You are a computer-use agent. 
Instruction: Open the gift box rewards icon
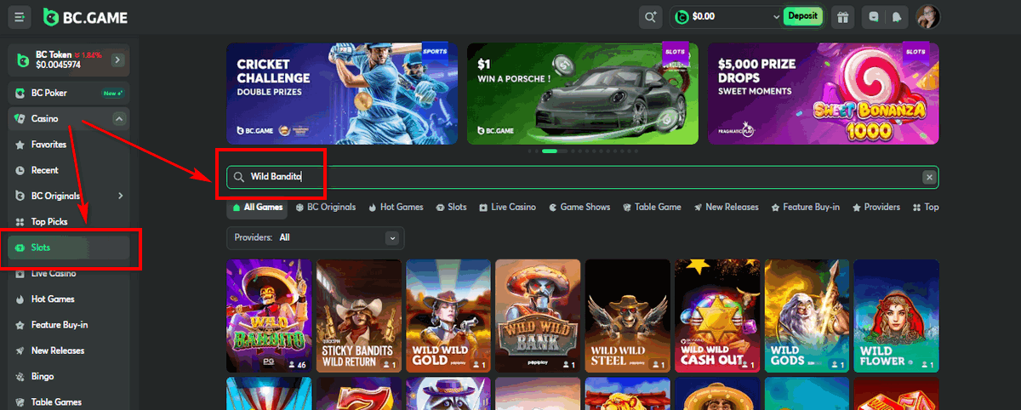coord(841,16)
